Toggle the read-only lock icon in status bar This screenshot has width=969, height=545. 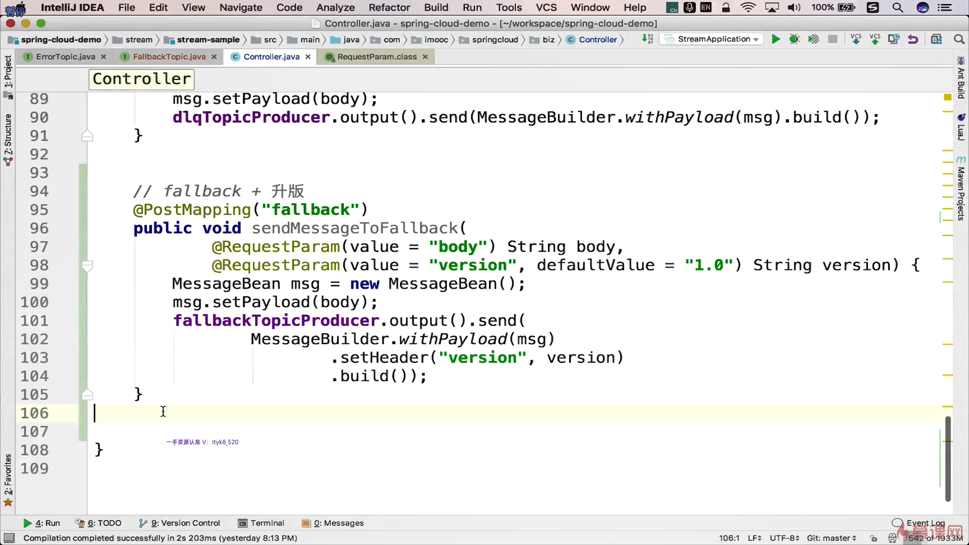[874, 538]
